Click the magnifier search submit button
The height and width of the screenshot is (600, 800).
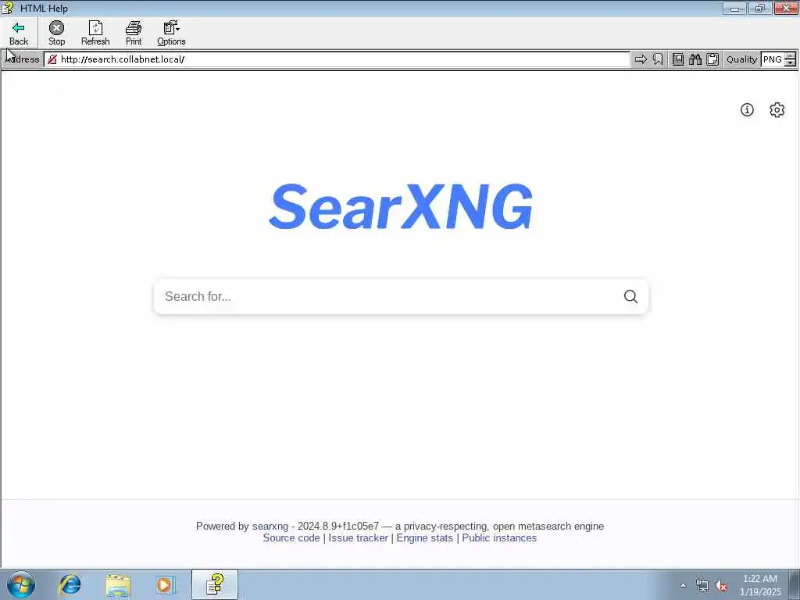pyautogui.click(x=630, y=296)
